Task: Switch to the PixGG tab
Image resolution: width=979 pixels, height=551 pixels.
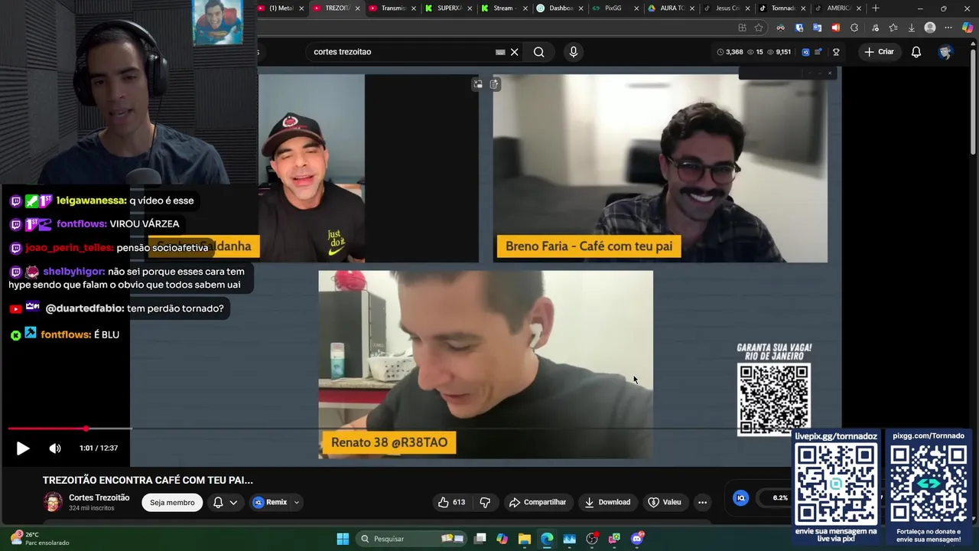Action: coord(612,8)
